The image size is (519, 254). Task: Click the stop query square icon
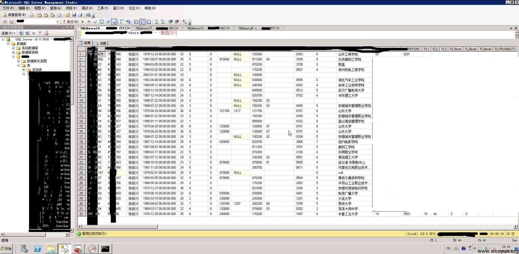89,22
